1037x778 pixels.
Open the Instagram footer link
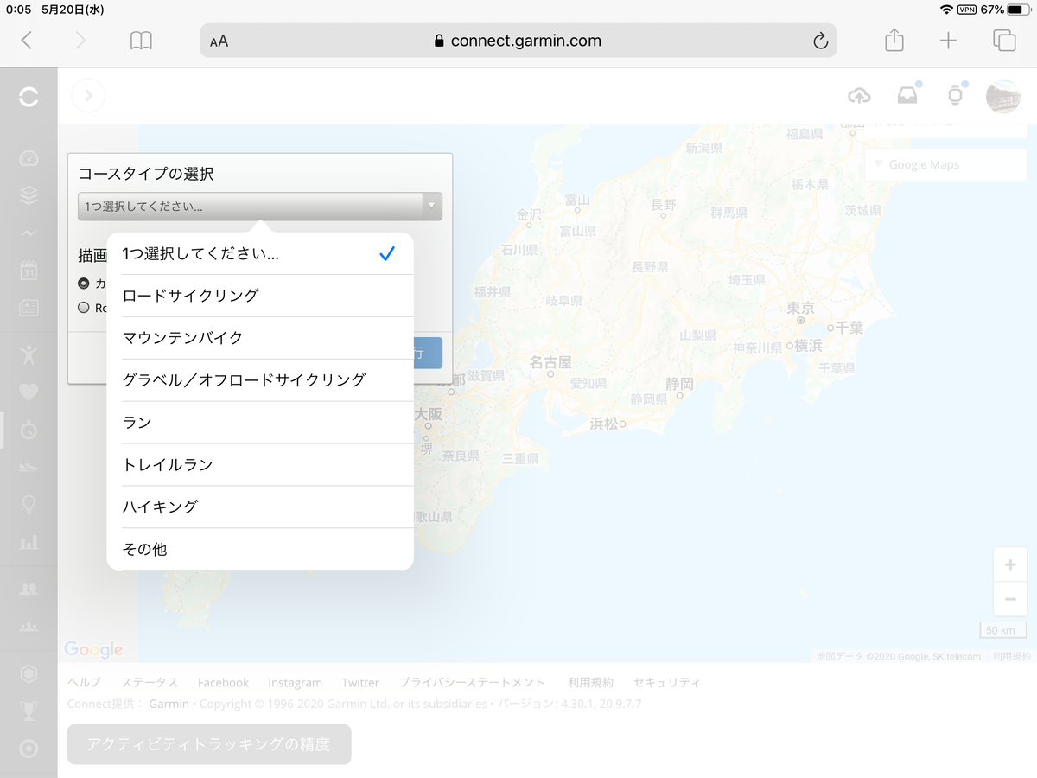point(295,683)
